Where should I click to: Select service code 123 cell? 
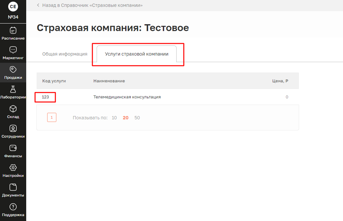[45, 97]
